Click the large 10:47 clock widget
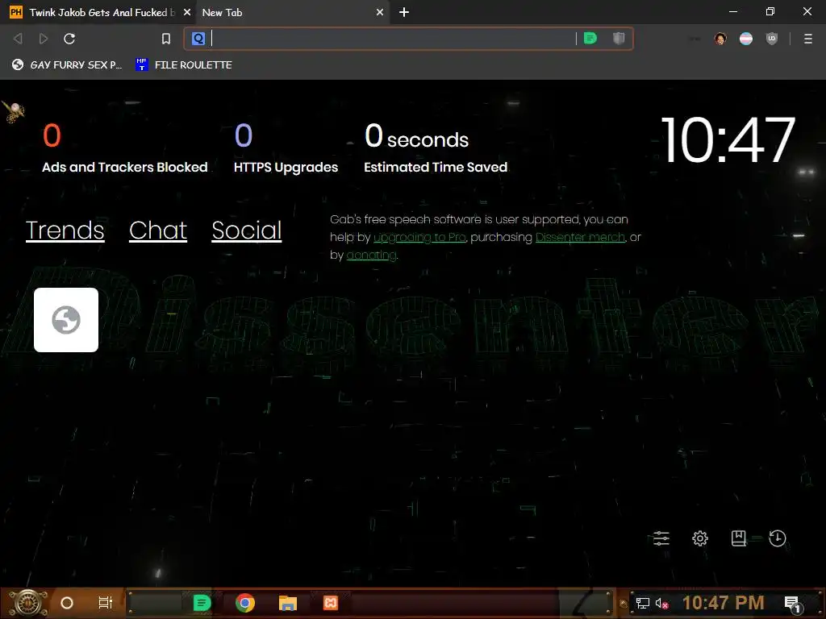826x619 pixels. click(728, 140)
